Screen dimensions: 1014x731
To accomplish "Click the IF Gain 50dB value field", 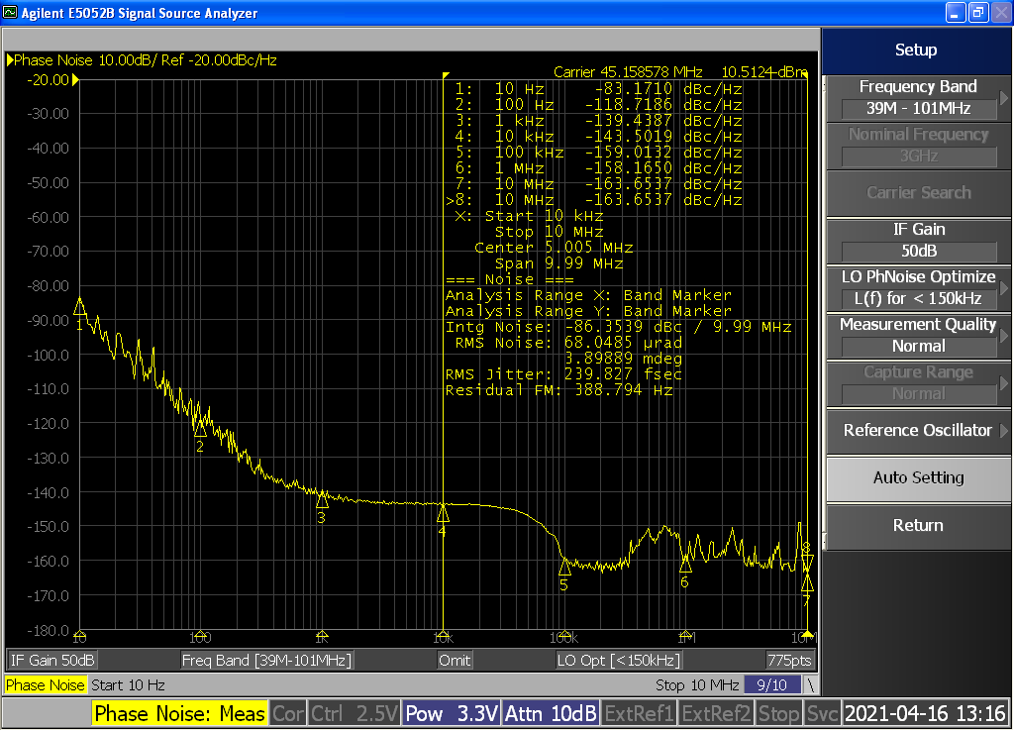I will 918,252.
